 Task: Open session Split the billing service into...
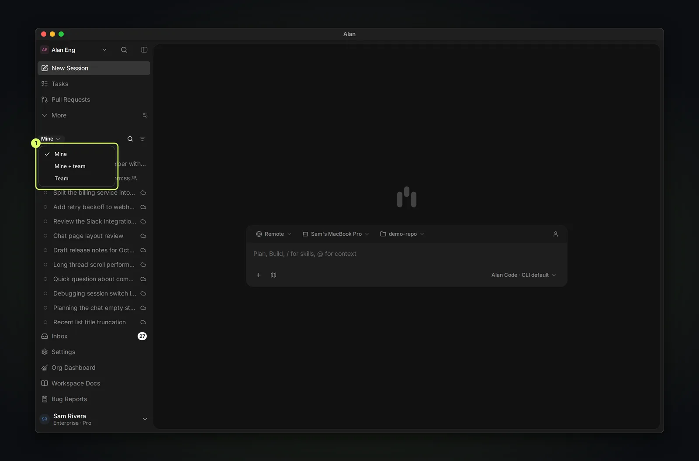[94, 193]
